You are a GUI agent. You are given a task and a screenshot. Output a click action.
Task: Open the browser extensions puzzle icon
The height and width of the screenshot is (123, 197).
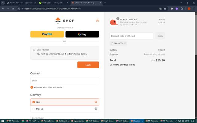tap(182, 9)
